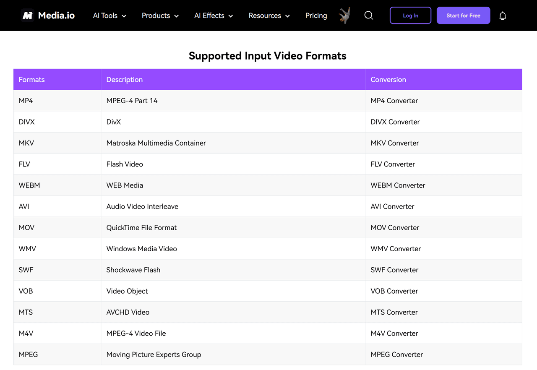Select the MP4 format cell

pos(57,101)
